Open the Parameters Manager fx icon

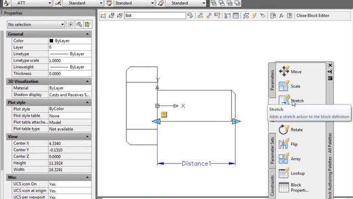pos(281,15)
